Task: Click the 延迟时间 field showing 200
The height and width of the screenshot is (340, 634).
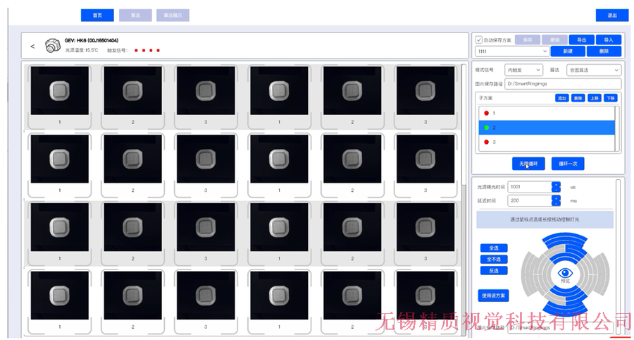Action: (x=530, y=200)
